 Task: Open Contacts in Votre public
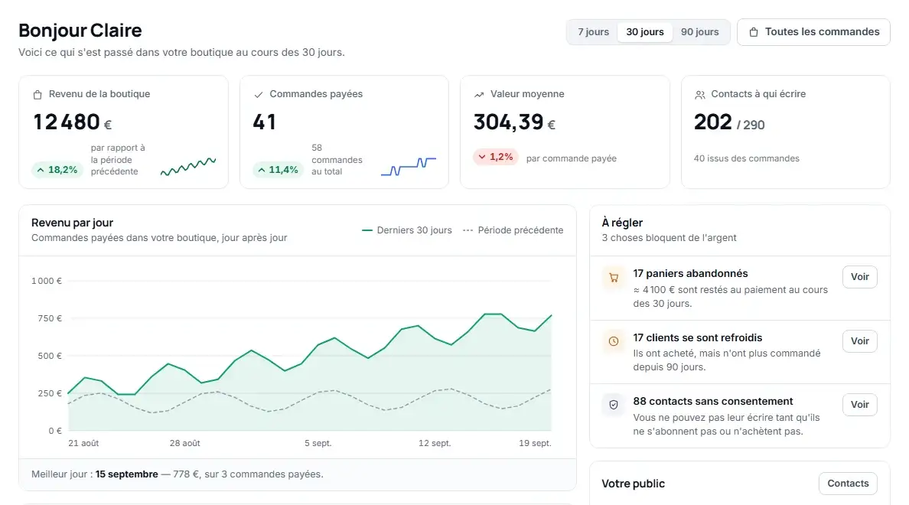[x=848, y=484]
